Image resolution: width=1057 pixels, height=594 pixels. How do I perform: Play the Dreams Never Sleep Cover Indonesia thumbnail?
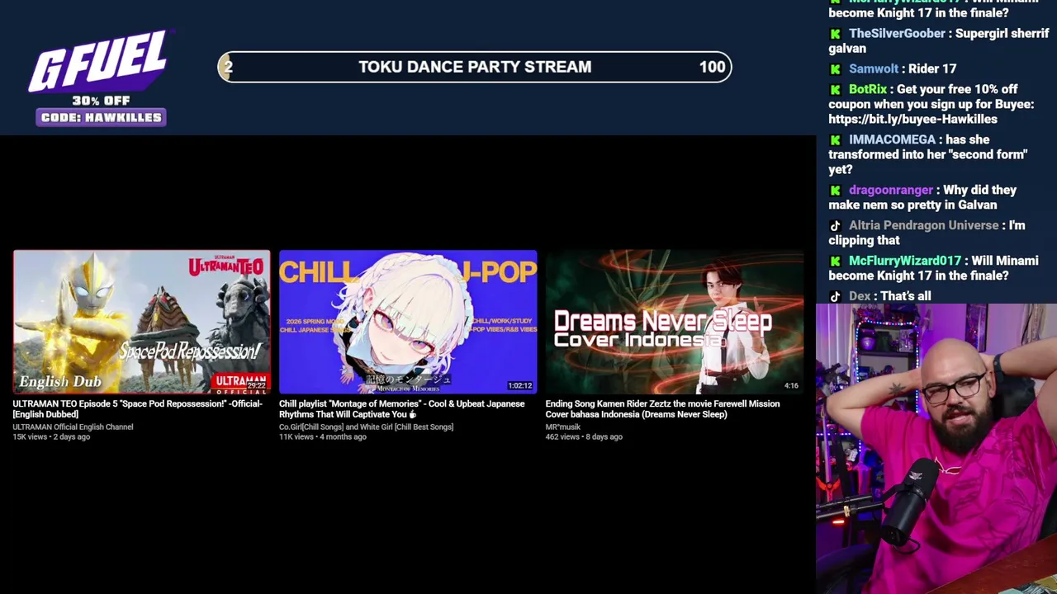pos(674,322)
